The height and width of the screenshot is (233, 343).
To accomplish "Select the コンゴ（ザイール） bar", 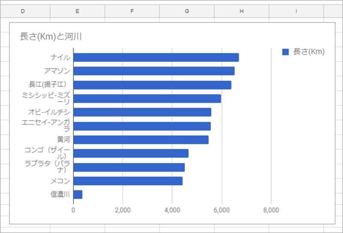I will click(x=131, y=153).
